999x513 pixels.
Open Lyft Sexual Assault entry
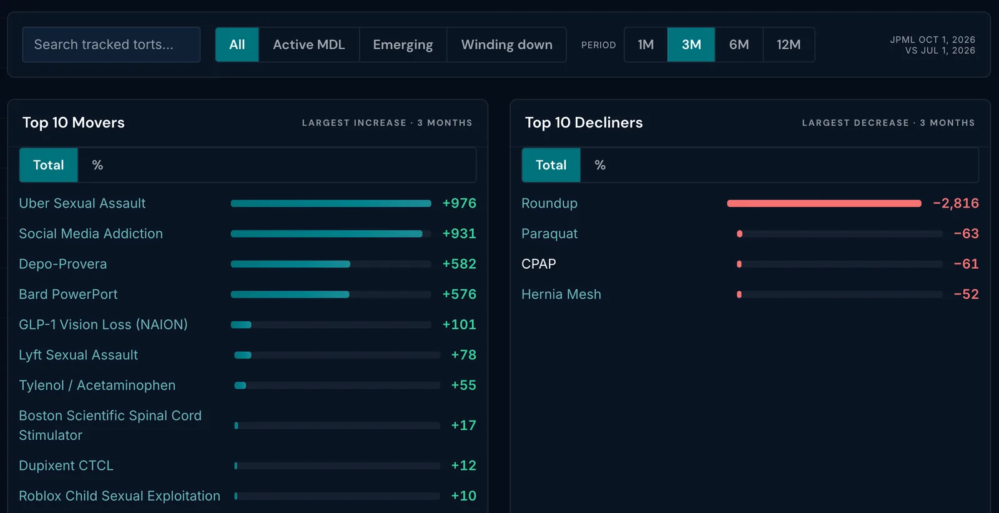pyautogui.click(x=79, y=355)
